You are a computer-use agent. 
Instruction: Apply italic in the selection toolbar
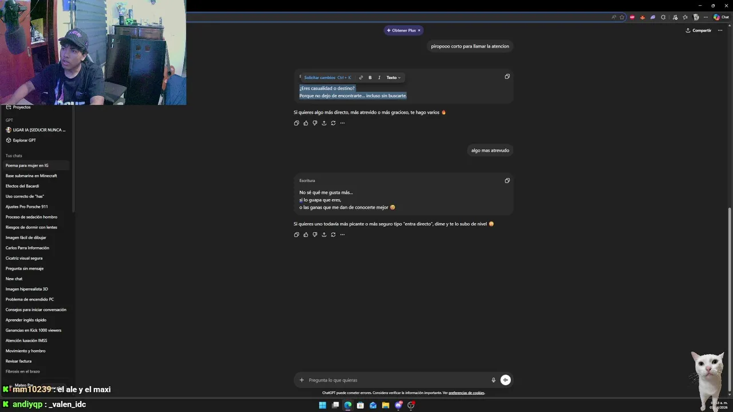pos(379,78)
